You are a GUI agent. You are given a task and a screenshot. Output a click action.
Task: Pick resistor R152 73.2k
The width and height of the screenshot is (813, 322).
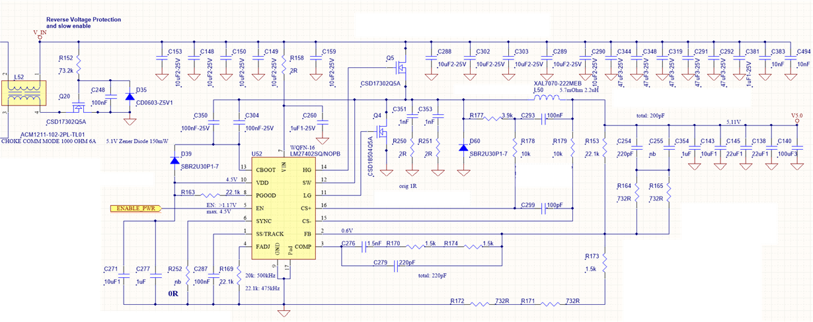(79, 65)
